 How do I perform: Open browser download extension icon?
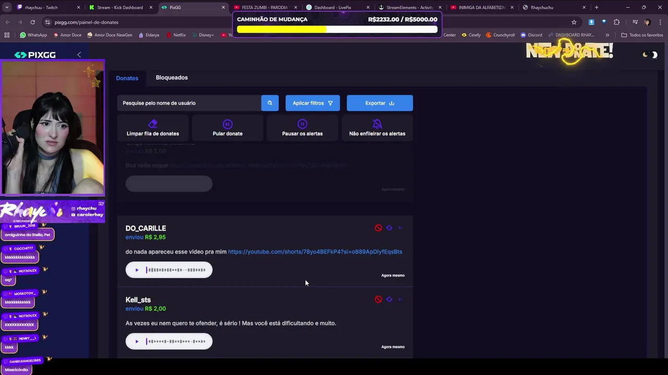591,22
